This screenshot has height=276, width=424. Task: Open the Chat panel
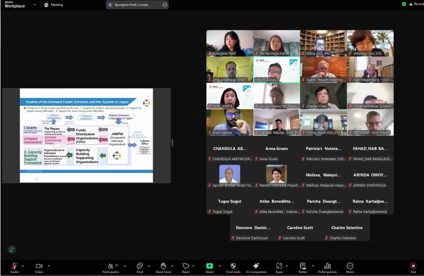point(140,266)
